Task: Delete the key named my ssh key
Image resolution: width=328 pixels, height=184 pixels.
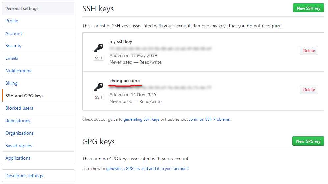Action: [x=309, y=51]
